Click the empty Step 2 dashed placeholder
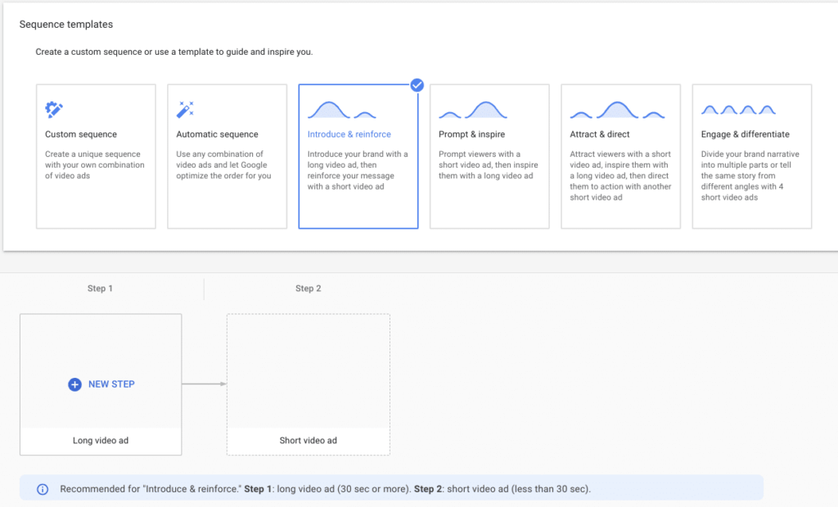838x507 pixels. point(309,372)
